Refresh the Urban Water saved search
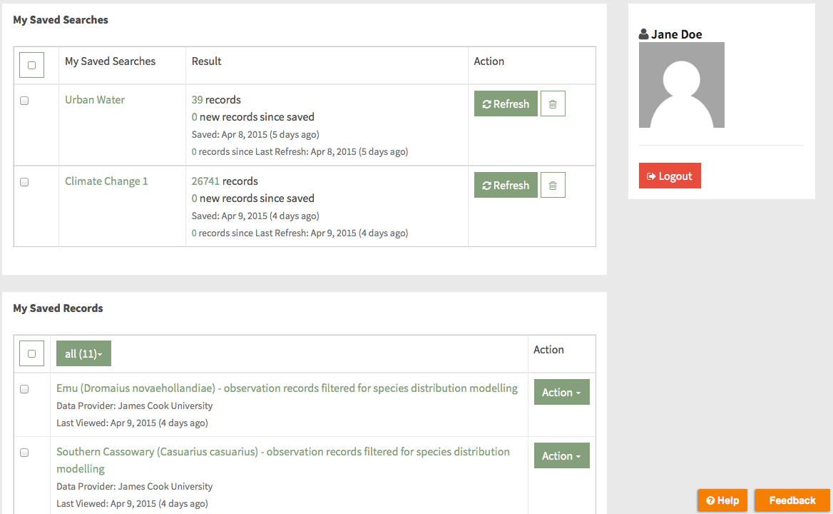833x514 pixels. 506,104
